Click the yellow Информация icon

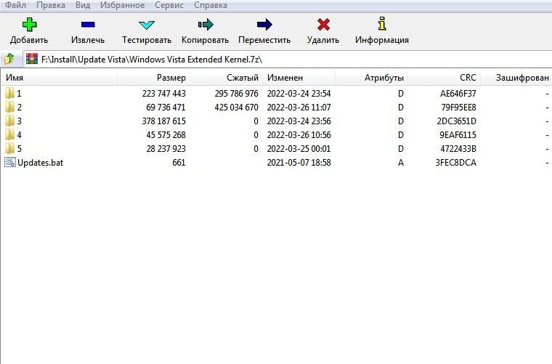pyautogui.click(x=382, y=23)
